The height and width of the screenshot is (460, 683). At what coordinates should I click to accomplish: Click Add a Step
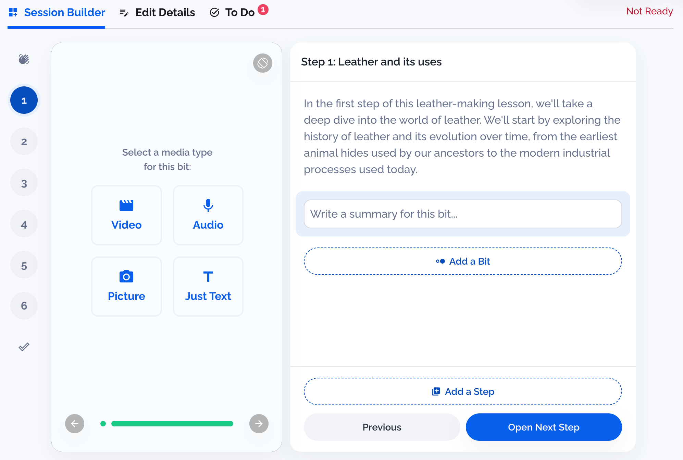pyautogui.click(x=463, y=391)
